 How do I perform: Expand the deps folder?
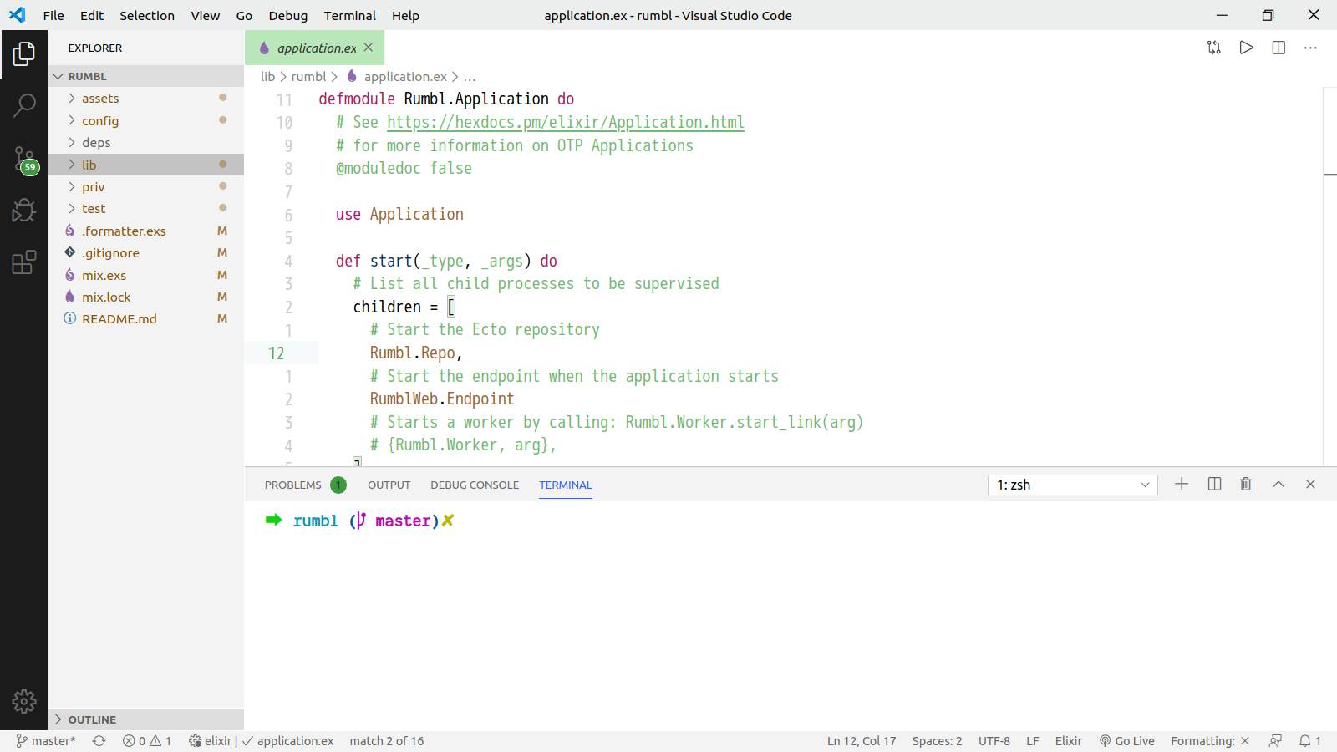click(145, 143)
